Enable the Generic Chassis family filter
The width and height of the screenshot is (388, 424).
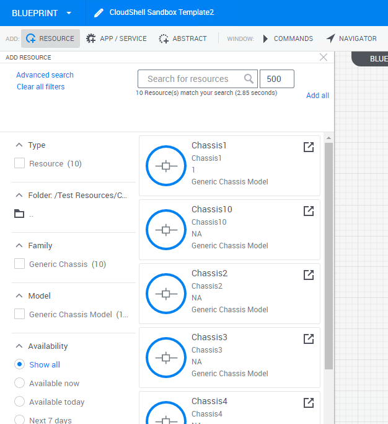[19, 264]
